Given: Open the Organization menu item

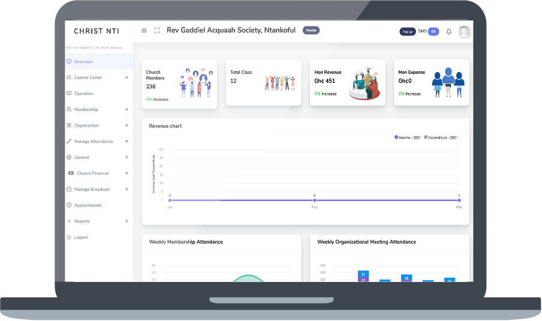Looking at the screenshot, I should 86,125.
